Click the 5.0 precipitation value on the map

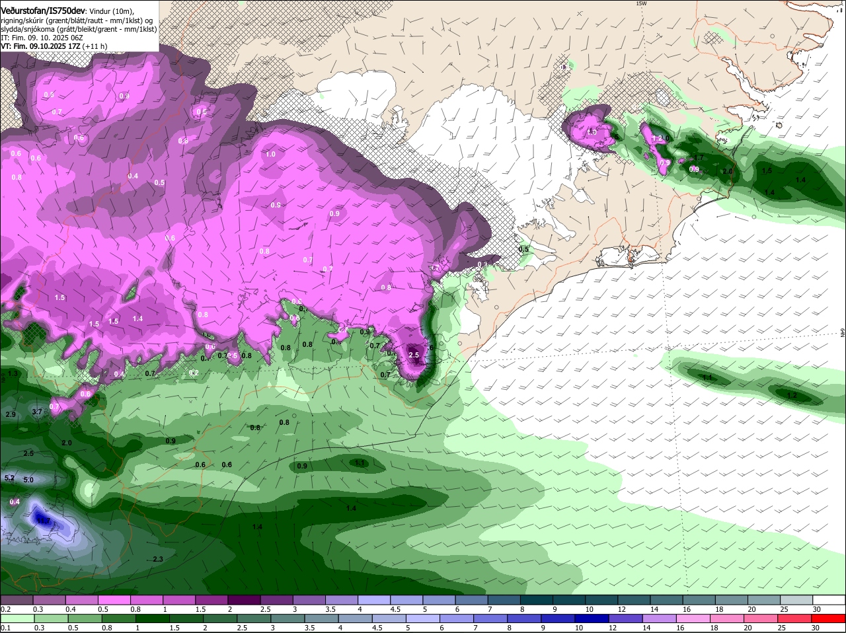28,480
